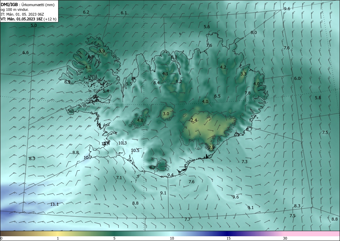Image resolution: width=340 pixels, height=241 pixels.
Task: Click the 5.4 value label
Action: click(106, 91)
